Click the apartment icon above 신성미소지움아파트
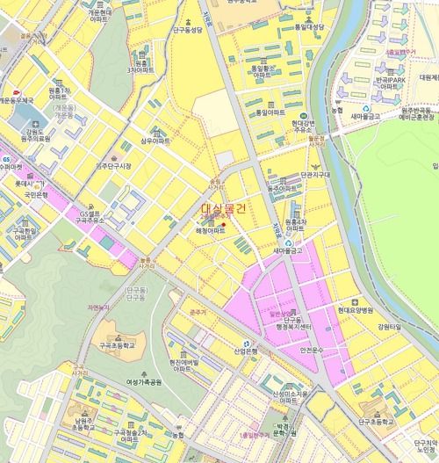This screenshot has height=463, width=439. coord(290,387)
